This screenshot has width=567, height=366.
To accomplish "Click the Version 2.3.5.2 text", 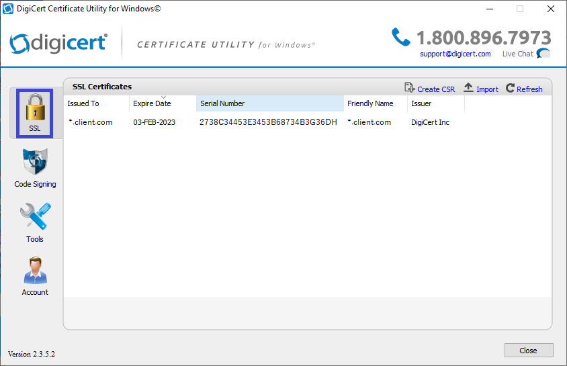I will pyautogui.click(x=32, y=354).
